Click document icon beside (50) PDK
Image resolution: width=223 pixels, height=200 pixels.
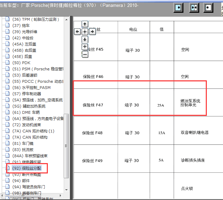point(7,62)
